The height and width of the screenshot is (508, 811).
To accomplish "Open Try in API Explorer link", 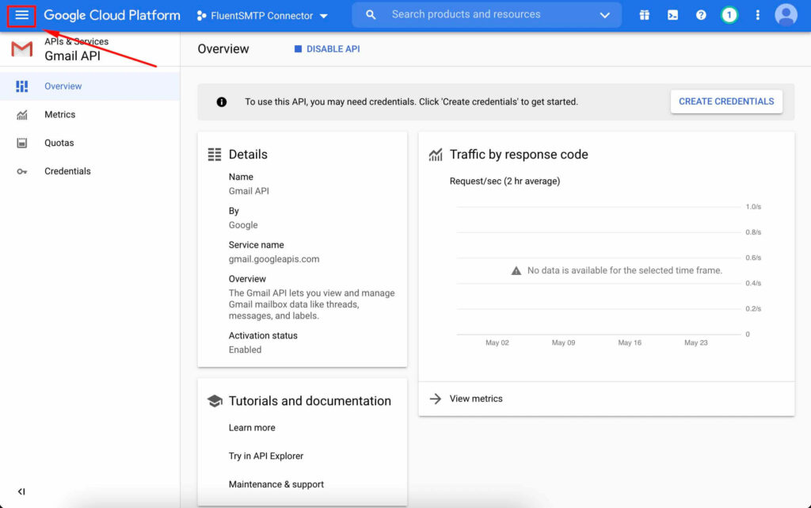I will click(x=266, y=456).
